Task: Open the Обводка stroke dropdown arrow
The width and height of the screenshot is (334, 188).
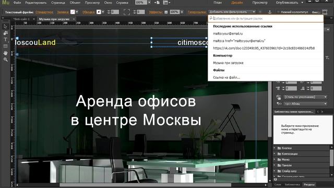Action: point(103,12)
